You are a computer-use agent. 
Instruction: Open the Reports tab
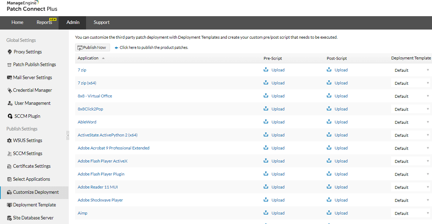[x=44, y=23]
